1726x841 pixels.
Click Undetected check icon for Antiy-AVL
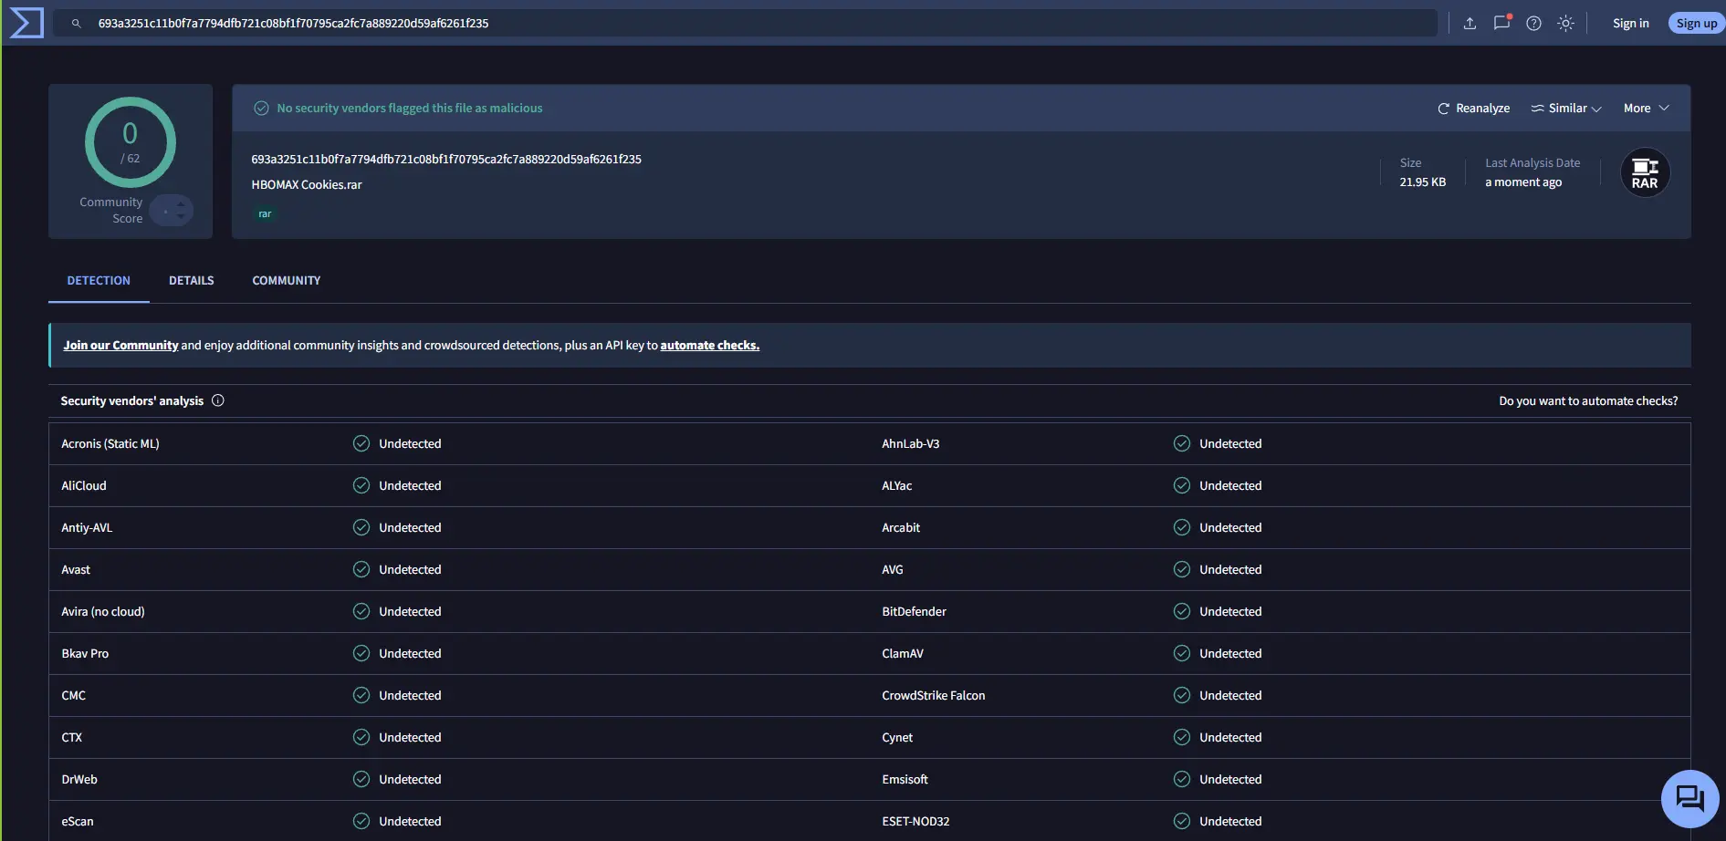[x=361, y=528]
